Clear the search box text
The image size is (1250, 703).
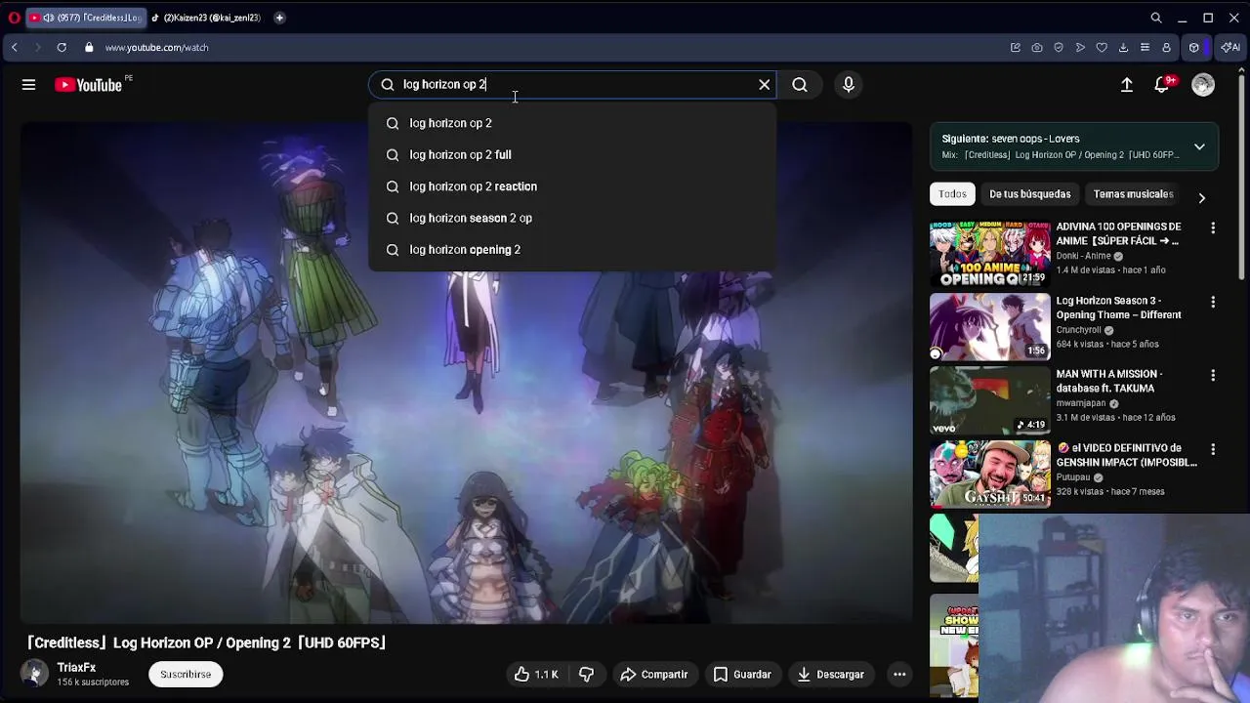[765, 85]
